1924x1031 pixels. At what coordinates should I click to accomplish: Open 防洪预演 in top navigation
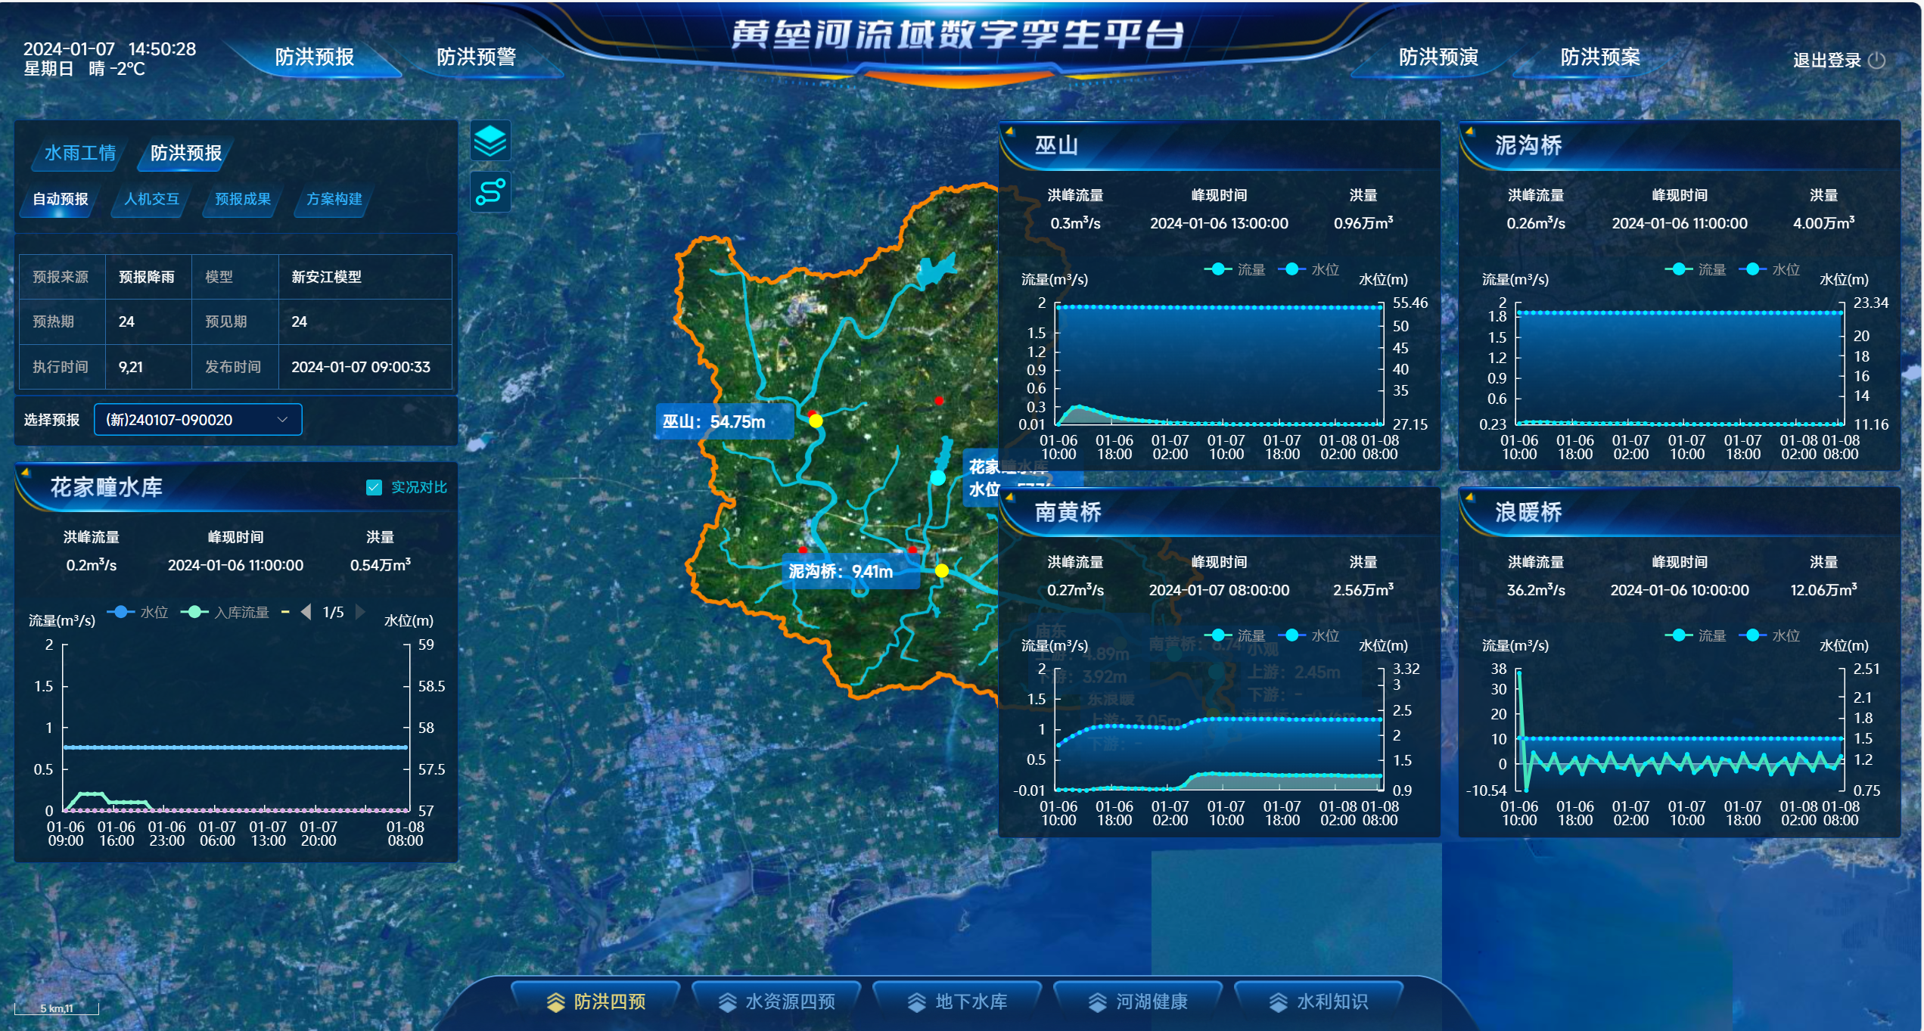point(1438,57)
